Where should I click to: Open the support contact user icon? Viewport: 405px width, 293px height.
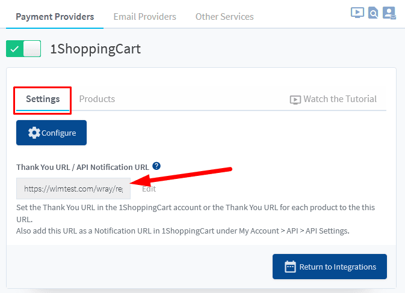click(x=389, y=13)
